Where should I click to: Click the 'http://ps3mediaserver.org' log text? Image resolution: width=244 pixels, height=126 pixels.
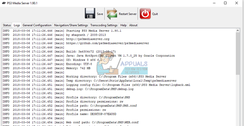coord(88,39)
